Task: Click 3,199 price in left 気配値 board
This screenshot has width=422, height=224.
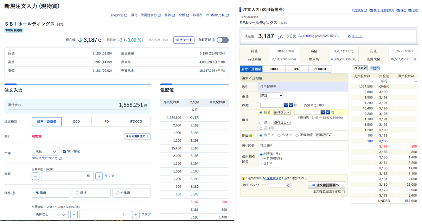Action: [194, 125]
